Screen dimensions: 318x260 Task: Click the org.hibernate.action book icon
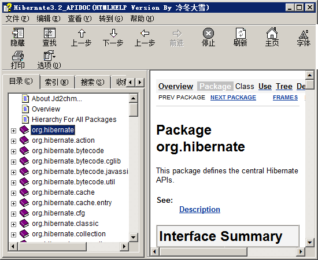(24, 140)
